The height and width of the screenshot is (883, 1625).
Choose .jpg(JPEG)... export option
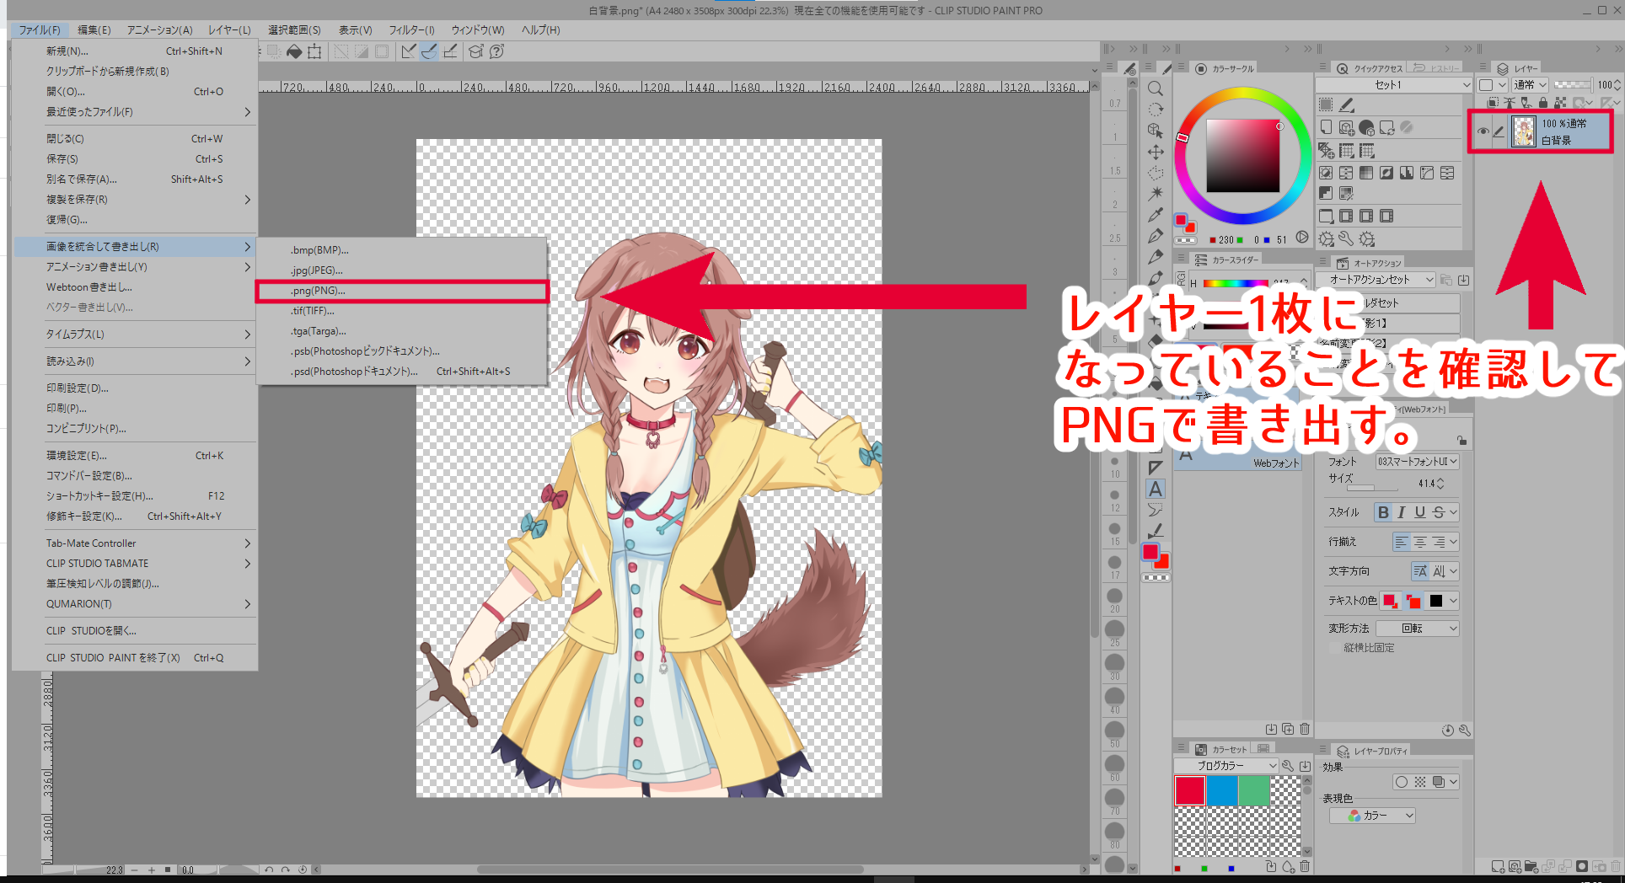pyautogui.click(x=402, y=270)
